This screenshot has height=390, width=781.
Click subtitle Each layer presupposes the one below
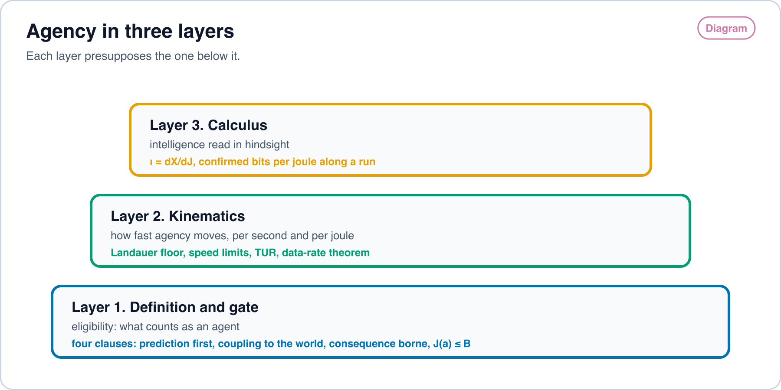tap(133, 56)
